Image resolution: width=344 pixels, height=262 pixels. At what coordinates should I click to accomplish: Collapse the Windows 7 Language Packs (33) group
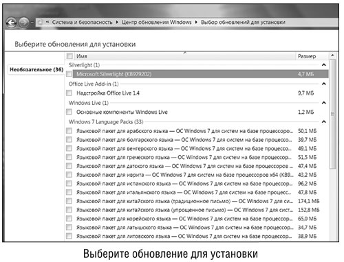pyautogui.click(x=324, y=121)
